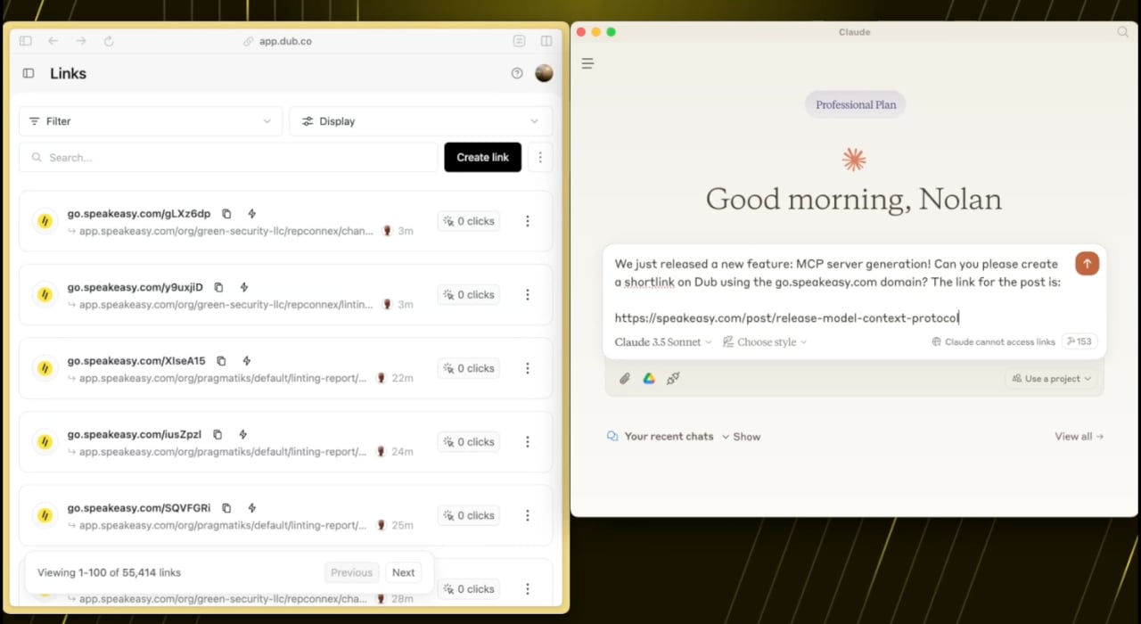Click the lightning icon for SQVFGRi link

[x=252, y=508]
